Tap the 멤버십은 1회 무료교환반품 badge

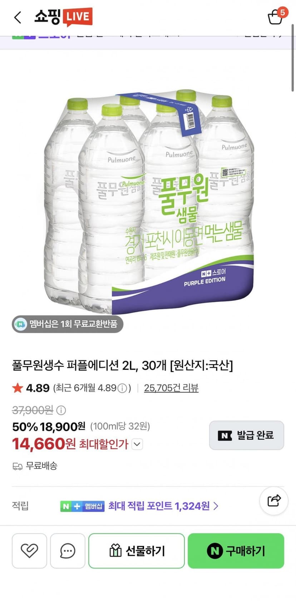(x=68, y=324)
